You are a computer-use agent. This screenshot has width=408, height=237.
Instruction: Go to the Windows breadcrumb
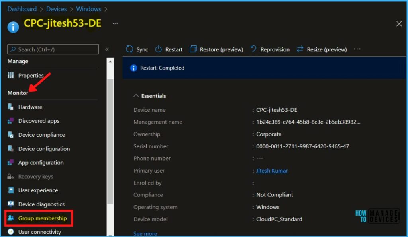tap(88, 9)
